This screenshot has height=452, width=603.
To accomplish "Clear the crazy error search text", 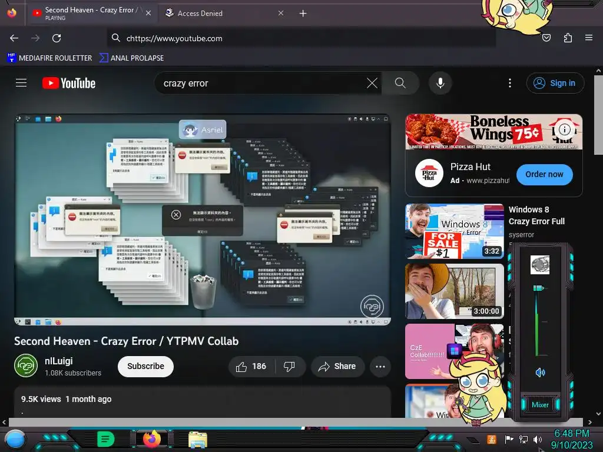I will tap(372, 83).
